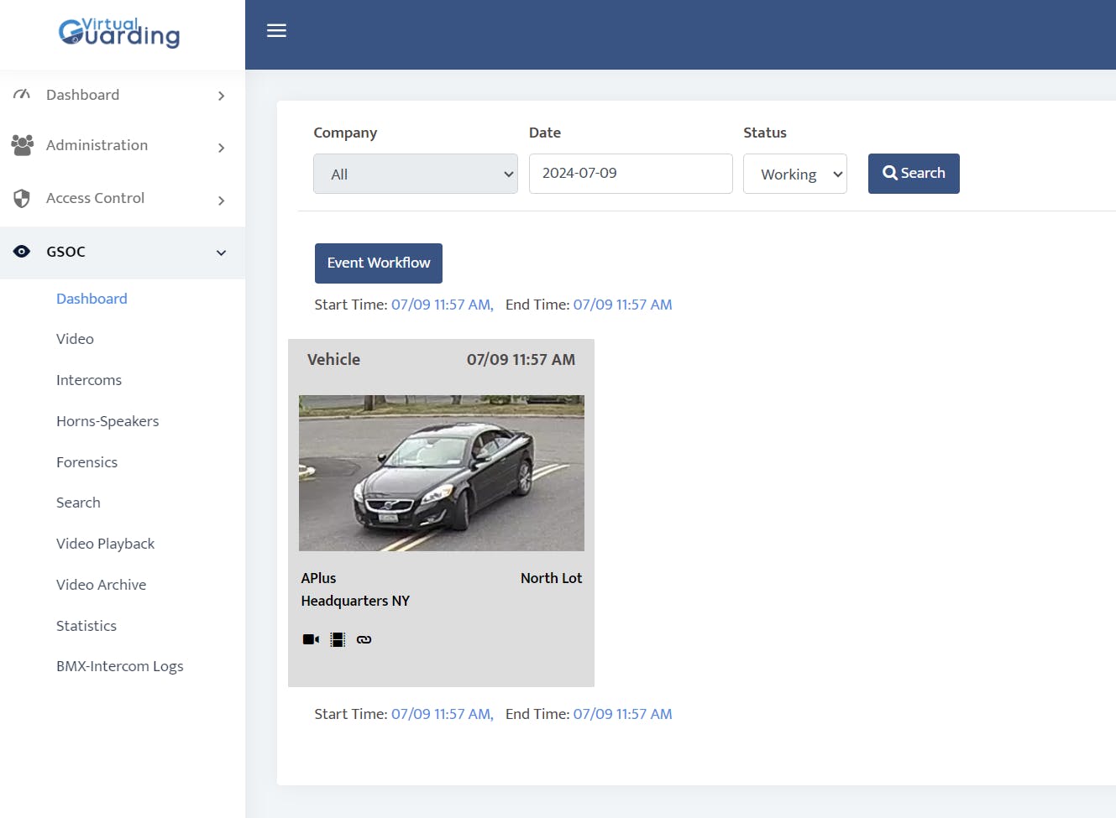Open the black car thumbnail image
This screenshot has height=818, width=1116.
tap(441, 473)
